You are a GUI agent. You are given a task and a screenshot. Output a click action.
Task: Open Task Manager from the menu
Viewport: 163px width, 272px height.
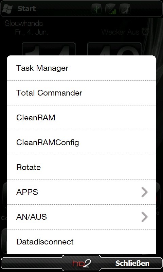[x=81, y=68]
